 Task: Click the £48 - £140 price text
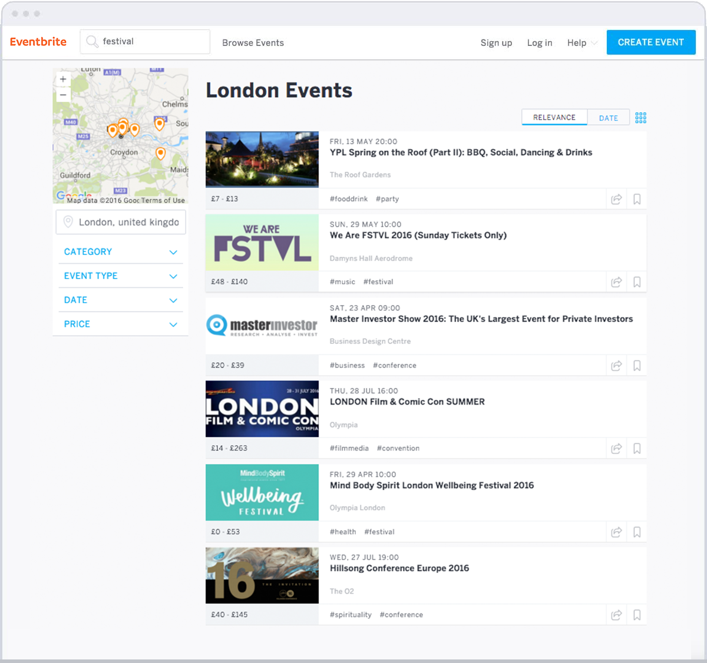229,282
